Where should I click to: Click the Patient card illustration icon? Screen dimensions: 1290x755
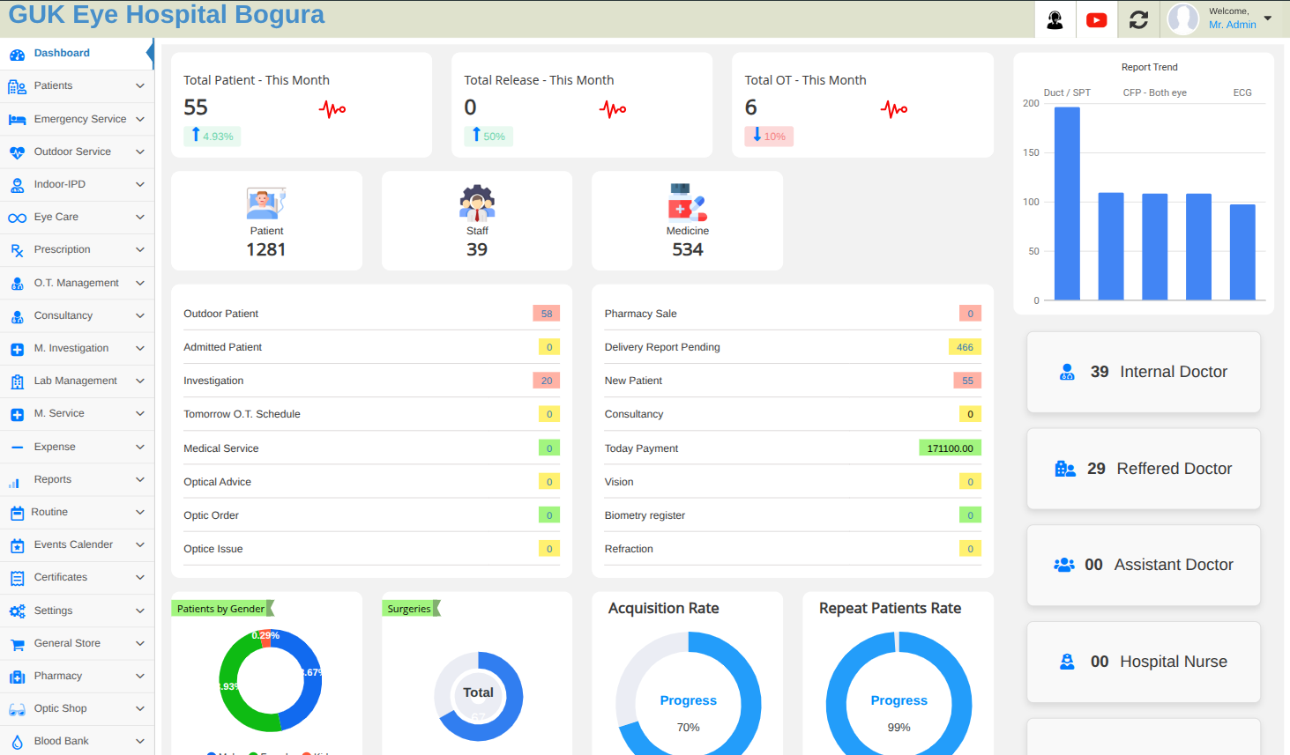266,203
